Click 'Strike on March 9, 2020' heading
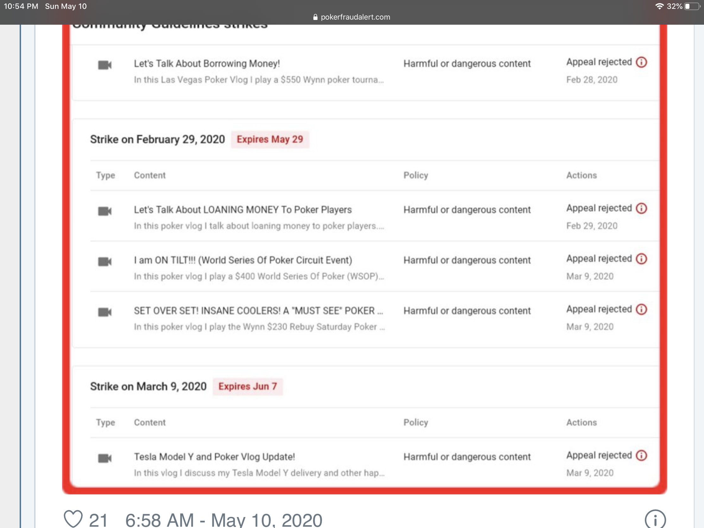 pos(148,387)
